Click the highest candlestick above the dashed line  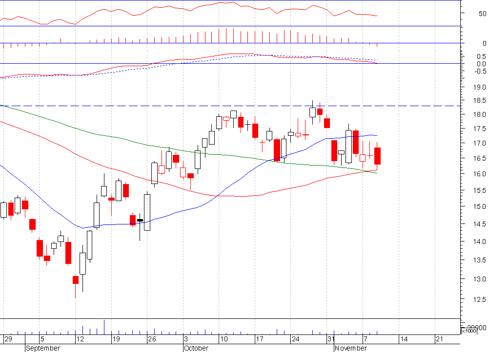tap(312, 112)
